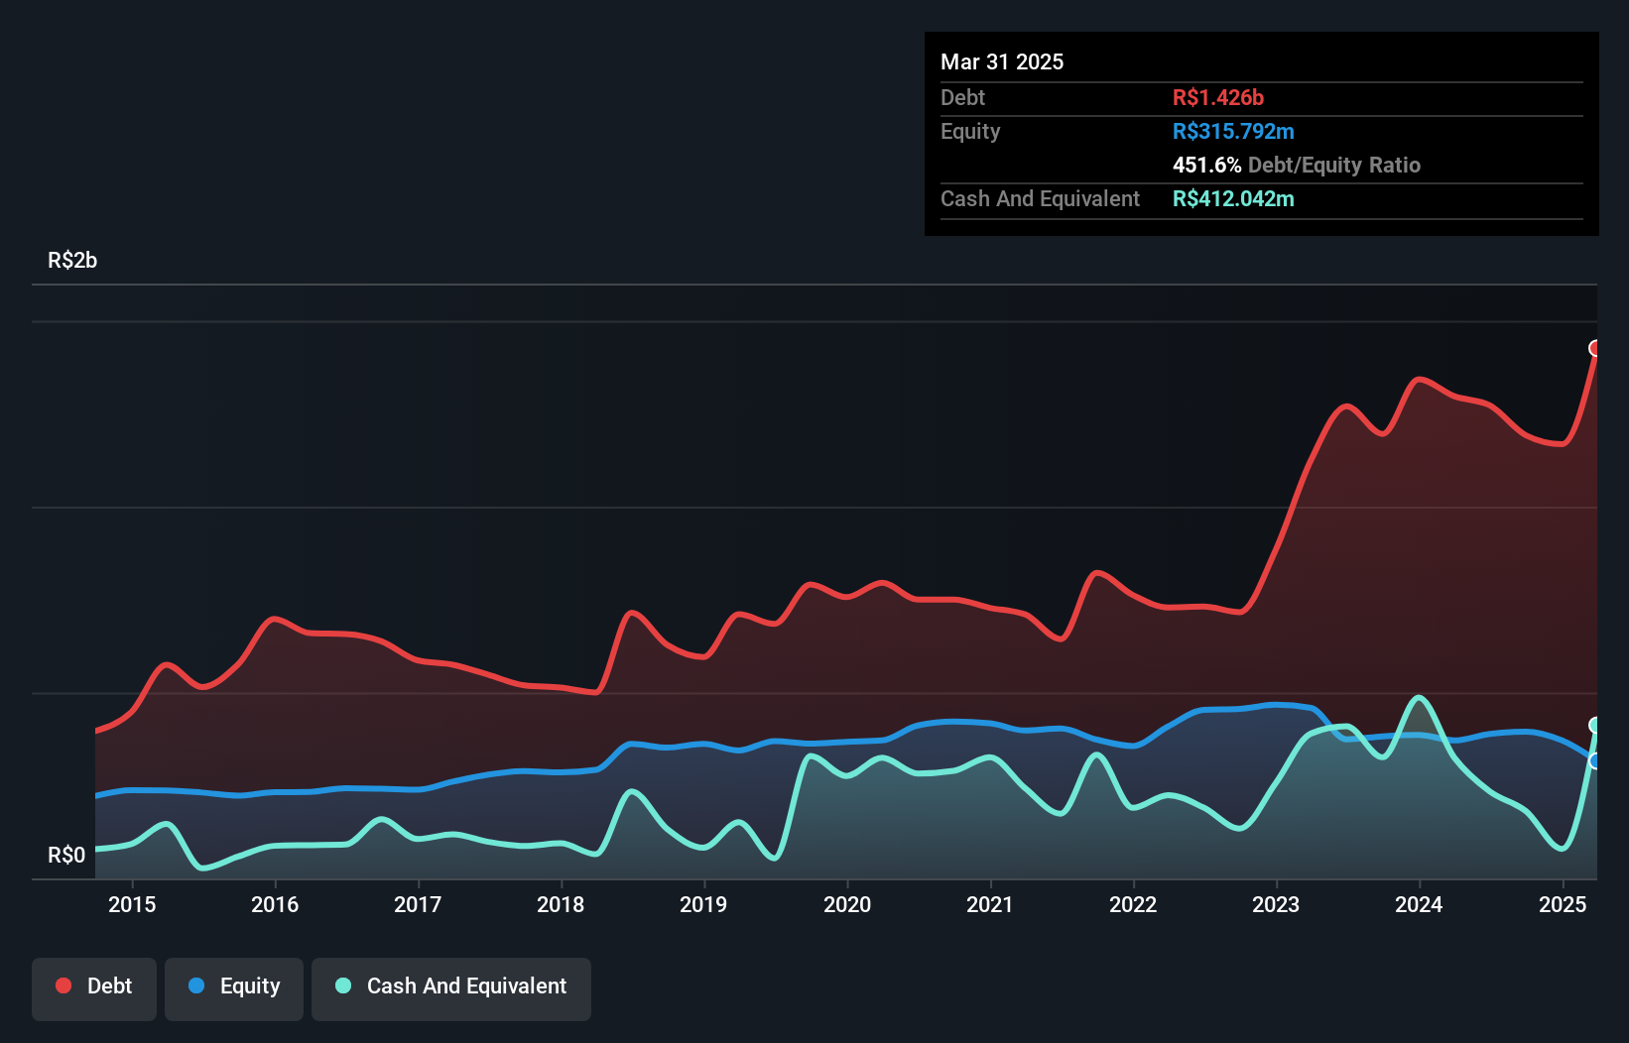Click the R$412.042m cash value
This screenshot has height=1043, width=1629.
1233,198
